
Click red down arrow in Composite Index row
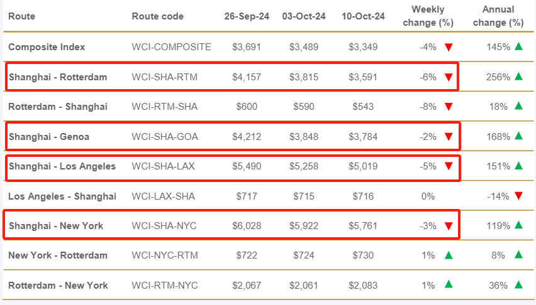tap(449, 47)
